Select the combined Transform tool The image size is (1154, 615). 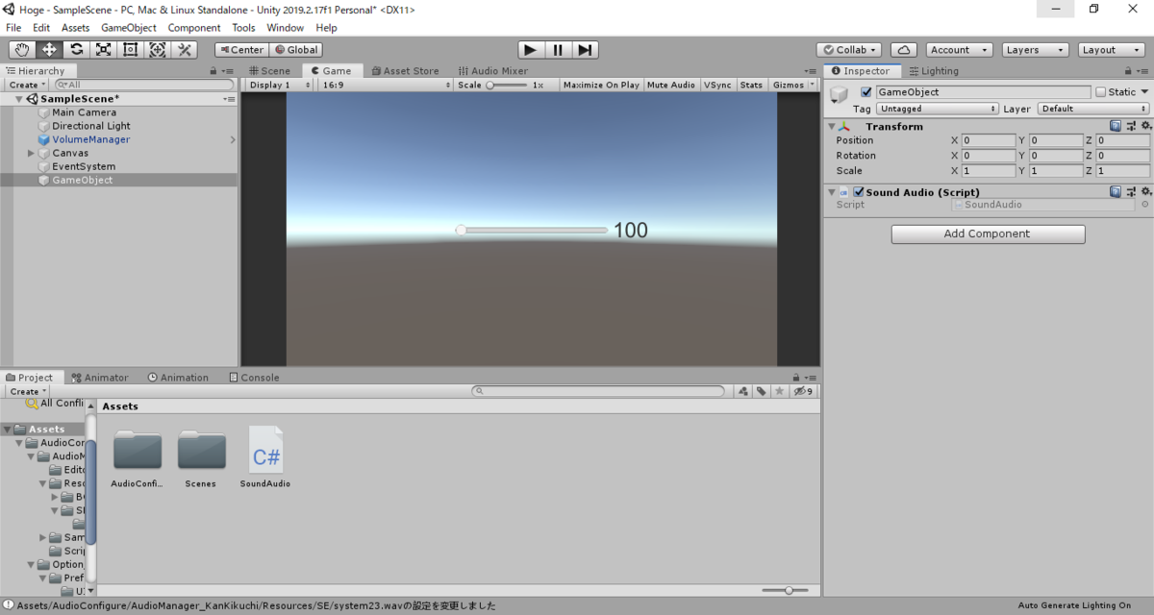click(x=158, y=50)
